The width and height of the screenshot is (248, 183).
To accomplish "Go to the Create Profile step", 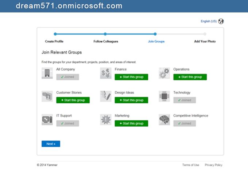I will [54, 41].
